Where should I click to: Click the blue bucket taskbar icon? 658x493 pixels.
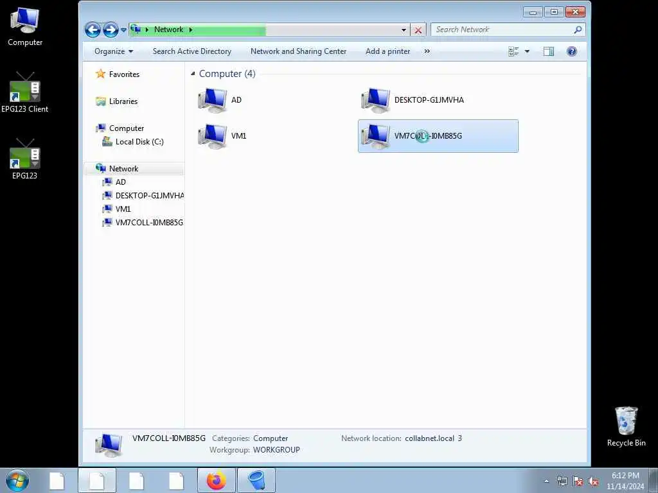256,480
